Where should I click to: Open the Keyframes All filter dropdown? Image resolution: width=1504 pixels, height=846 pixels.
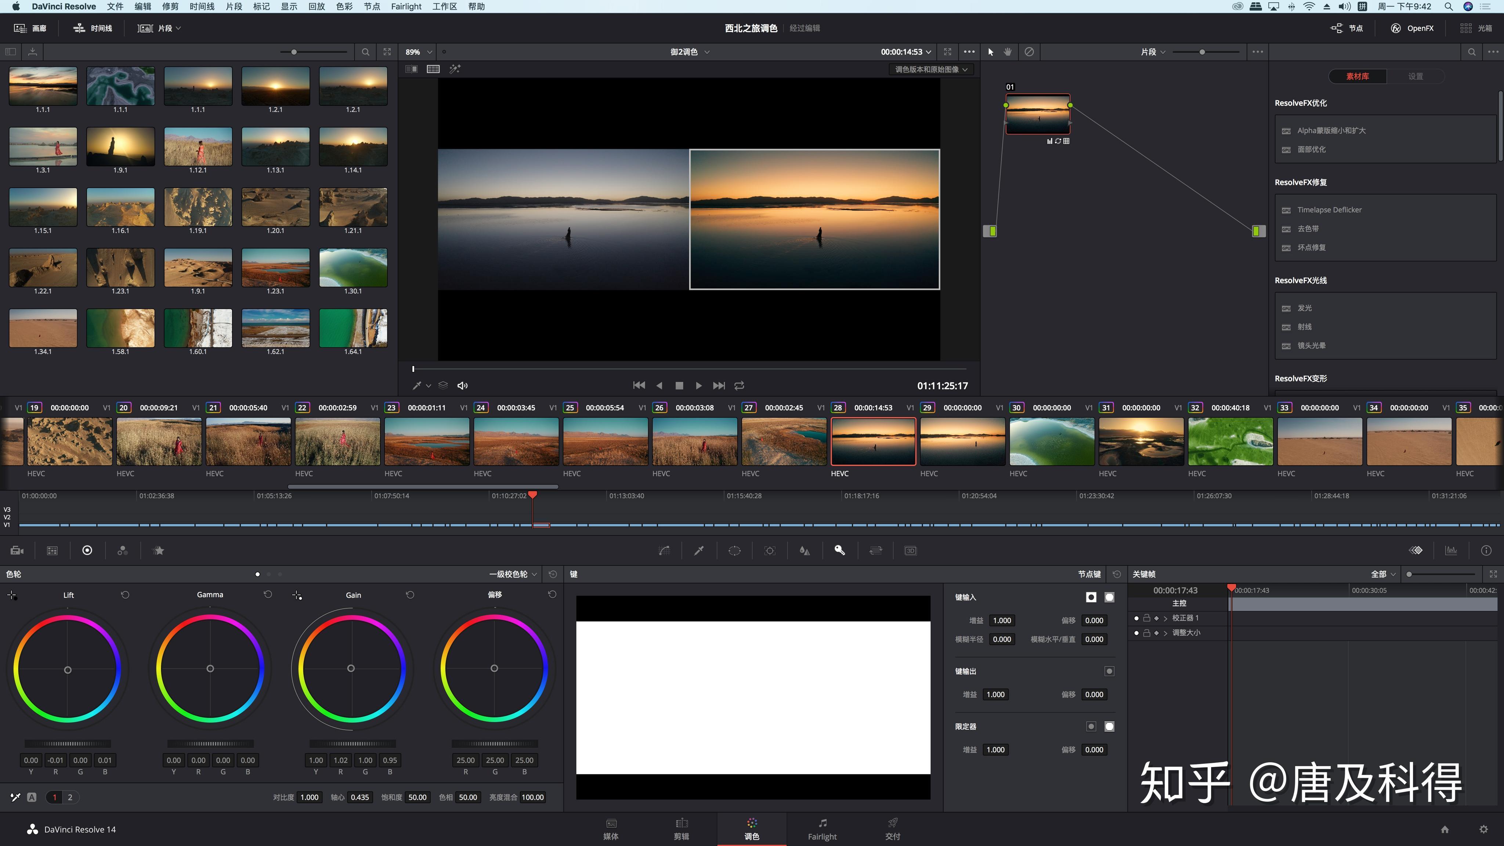[x=1383, y=575]
